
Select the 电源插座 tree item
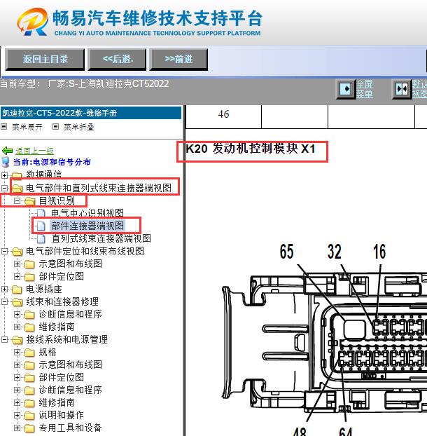44,289
